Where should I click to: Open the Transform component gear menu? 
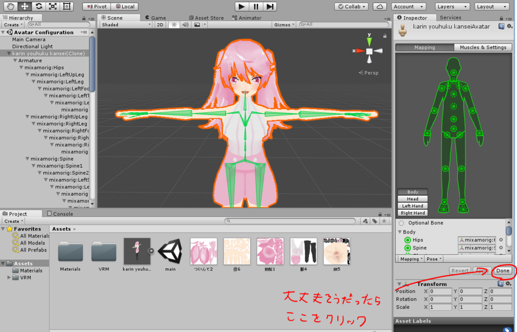[x=509, y=283]
